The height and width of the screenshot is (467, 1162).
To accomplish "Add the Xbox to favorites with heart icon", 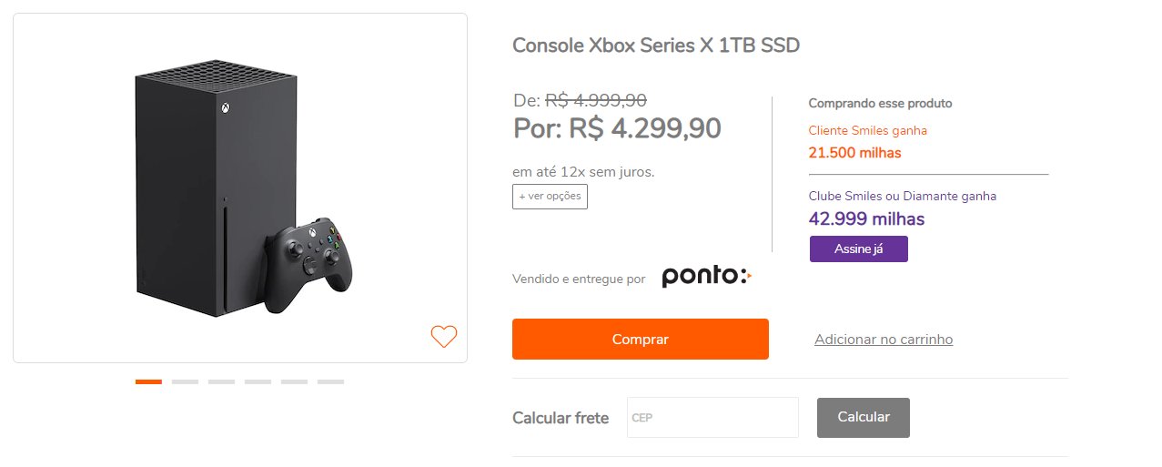I will 444,337.
